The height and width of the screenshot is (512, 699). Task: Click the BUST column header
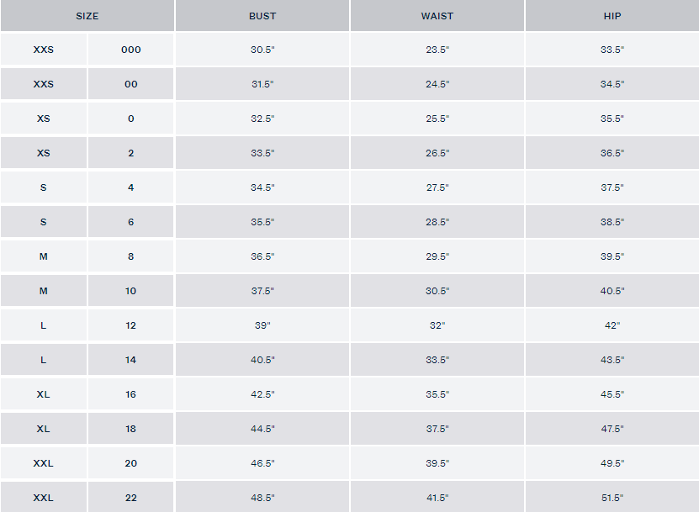pos(262,16)
